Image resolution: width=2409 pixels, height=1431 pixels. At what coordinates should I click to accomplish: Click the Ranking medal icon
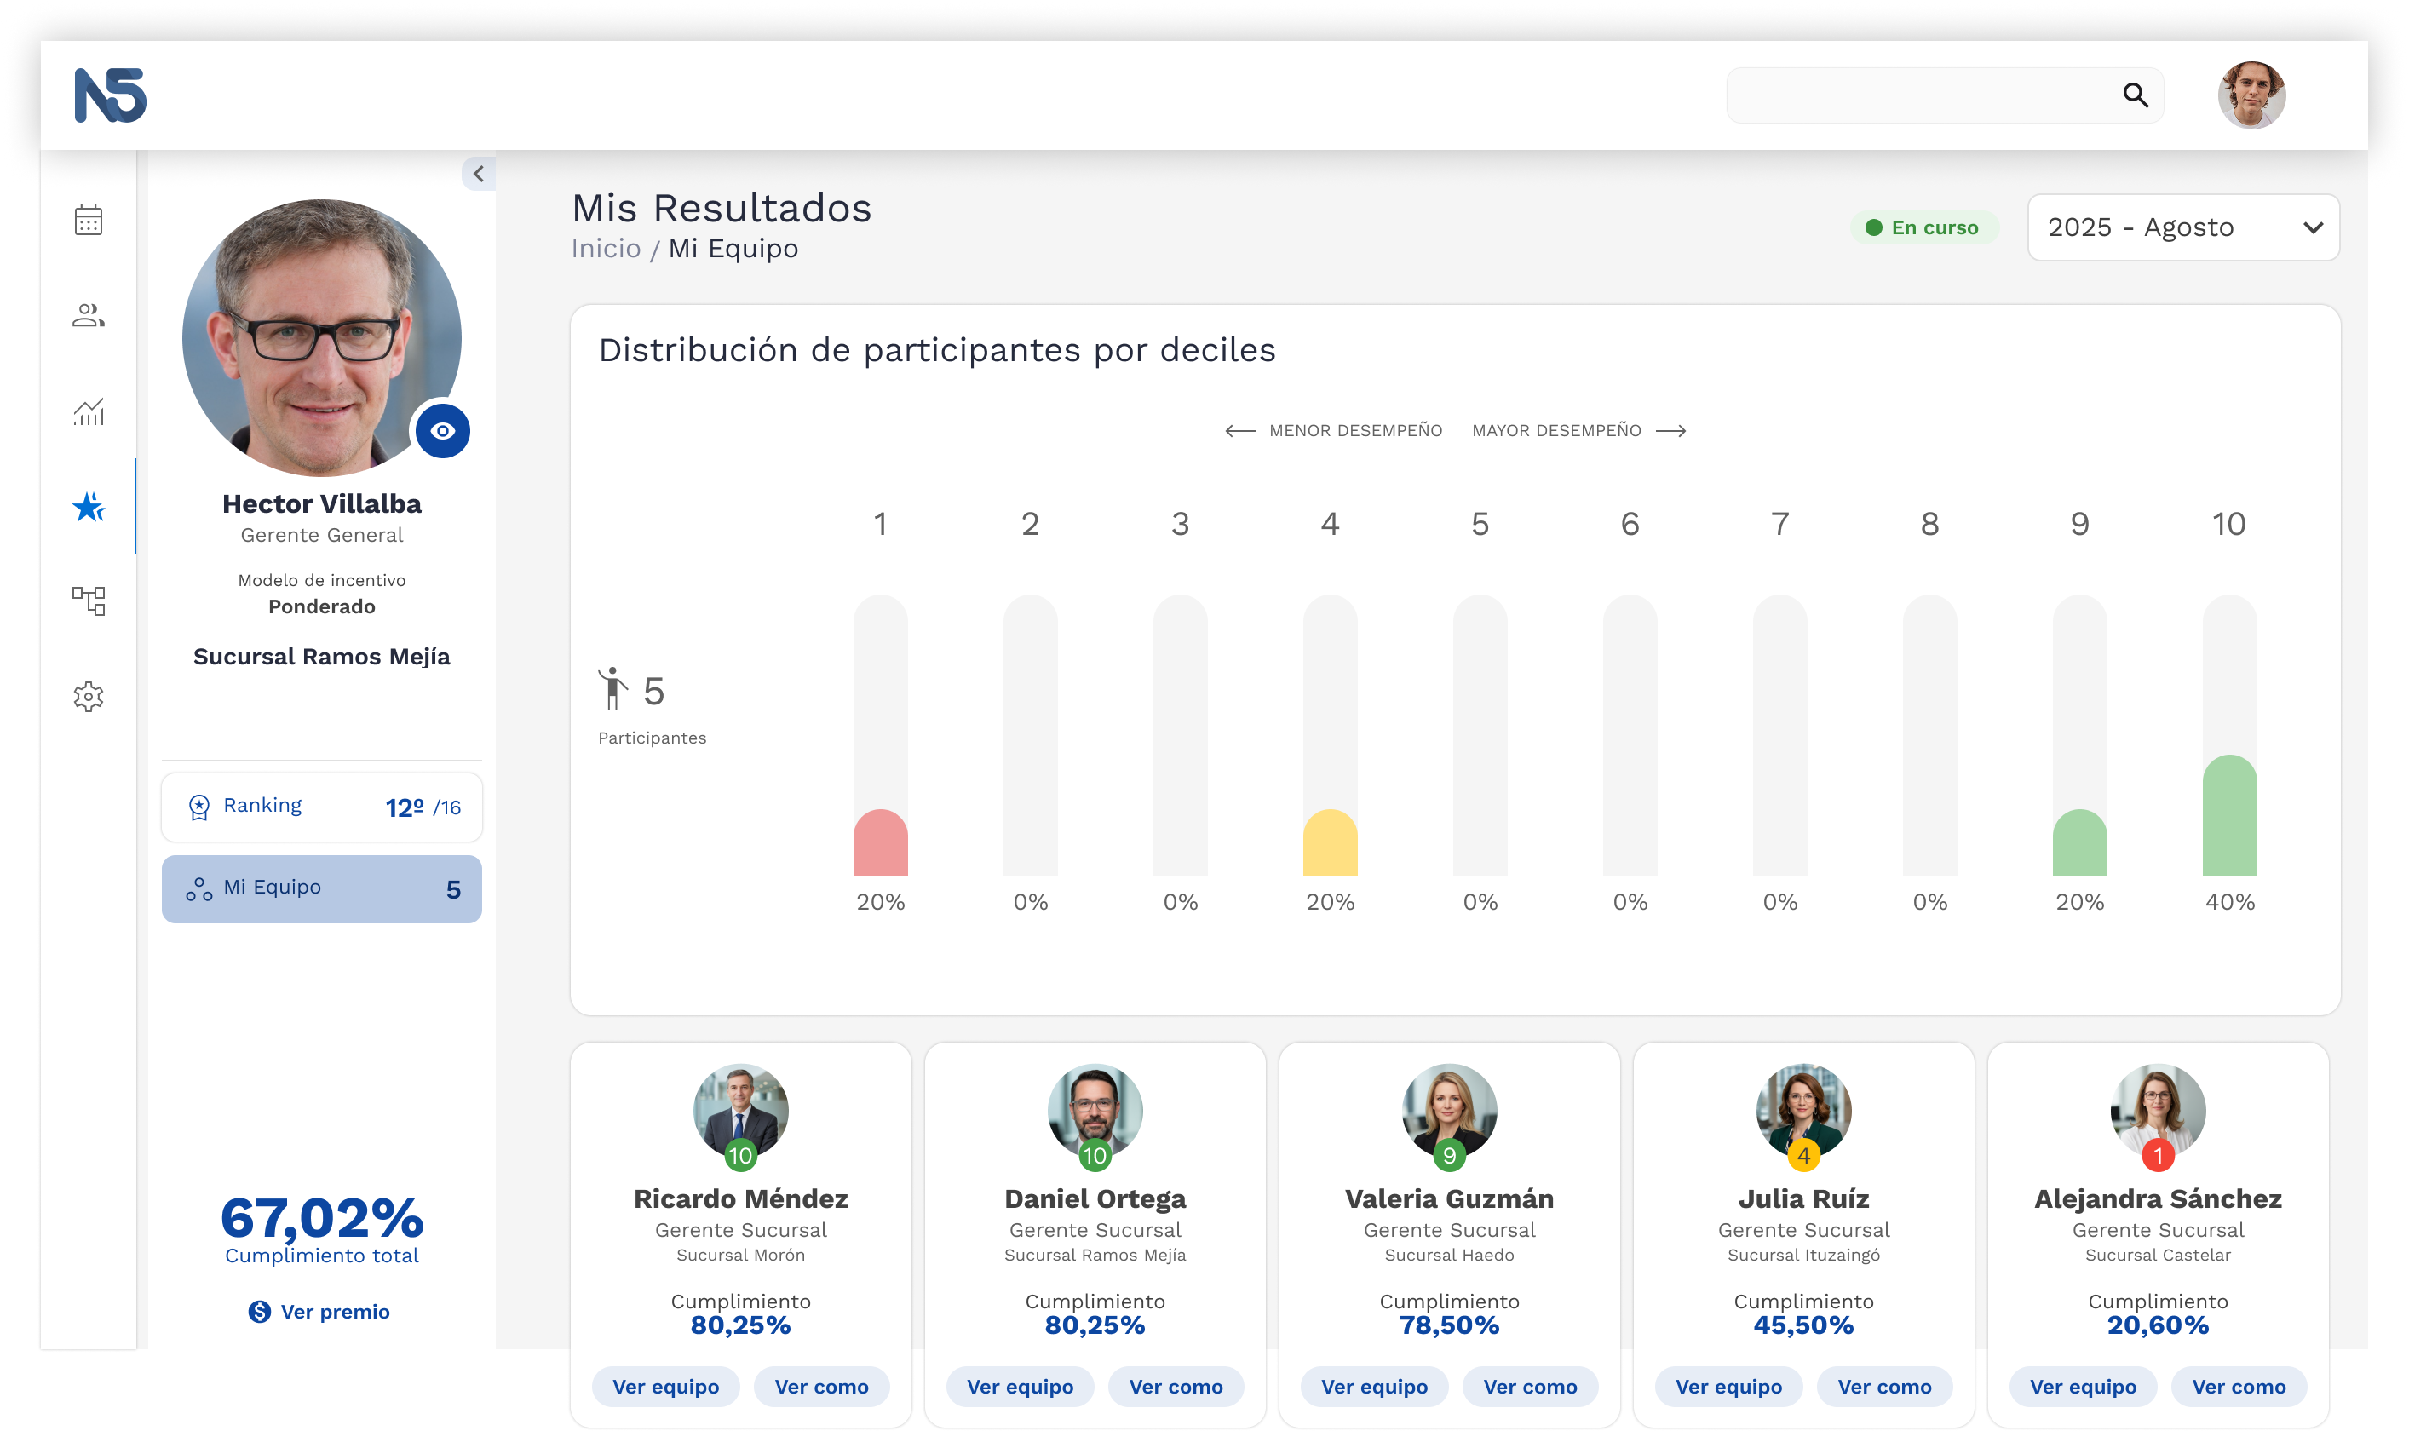[198, 807]
